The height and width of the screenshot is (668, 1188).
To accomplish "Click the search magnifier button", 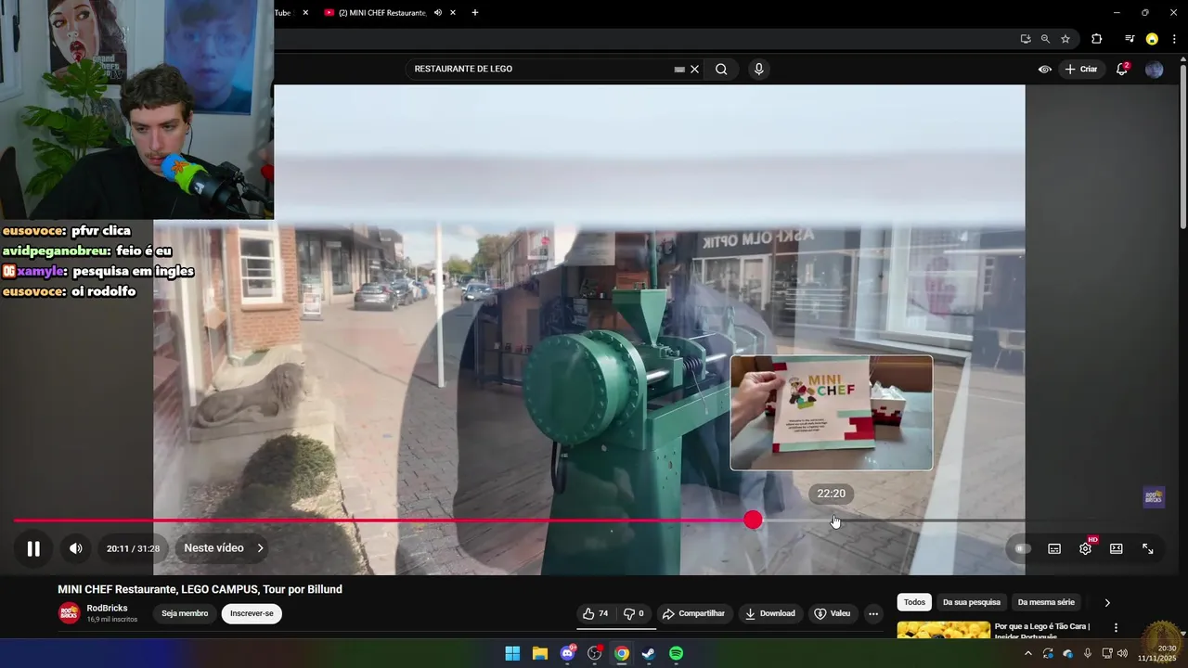I will click(721, 69).
